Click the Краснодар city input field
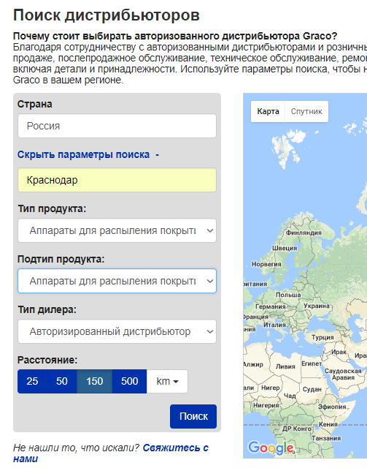 117,180
